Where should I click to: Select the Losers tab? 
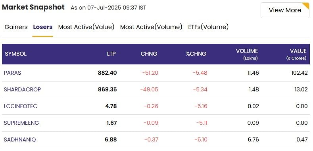[43, 27]
